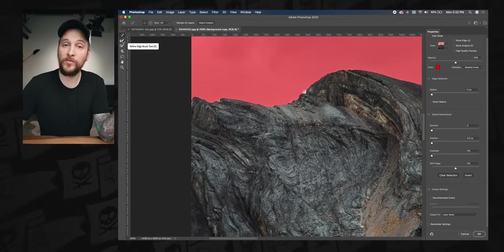Select the Quick Selection tool
504x252 pixels.
click(x=122, y=35)
